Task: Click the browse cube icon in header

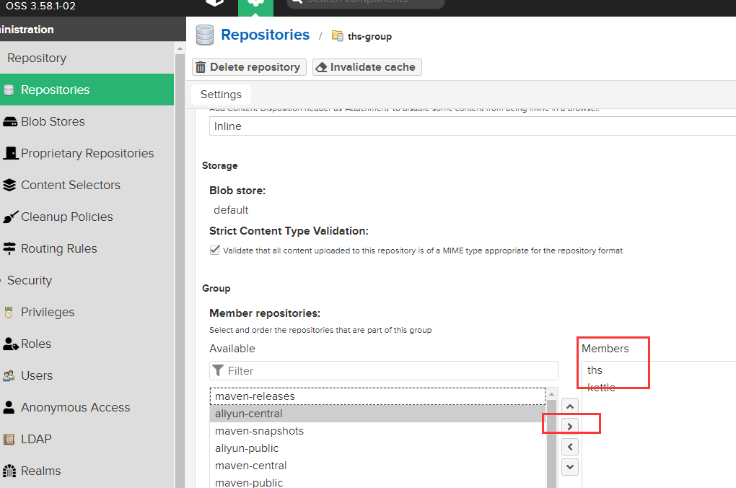Action: point(215,3)
